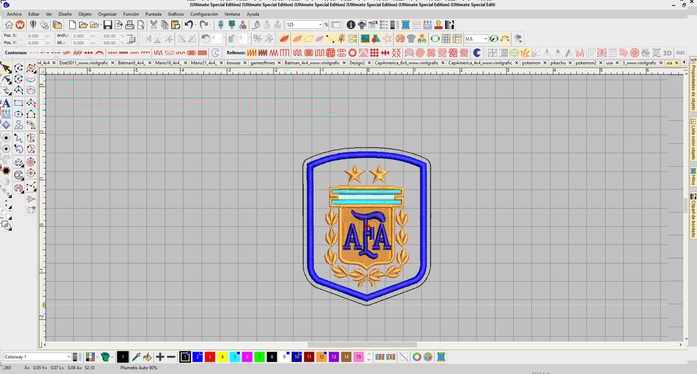Click the Home icon in the toolbar
Screen dimensions: 697x374
[x=9, y=25]
